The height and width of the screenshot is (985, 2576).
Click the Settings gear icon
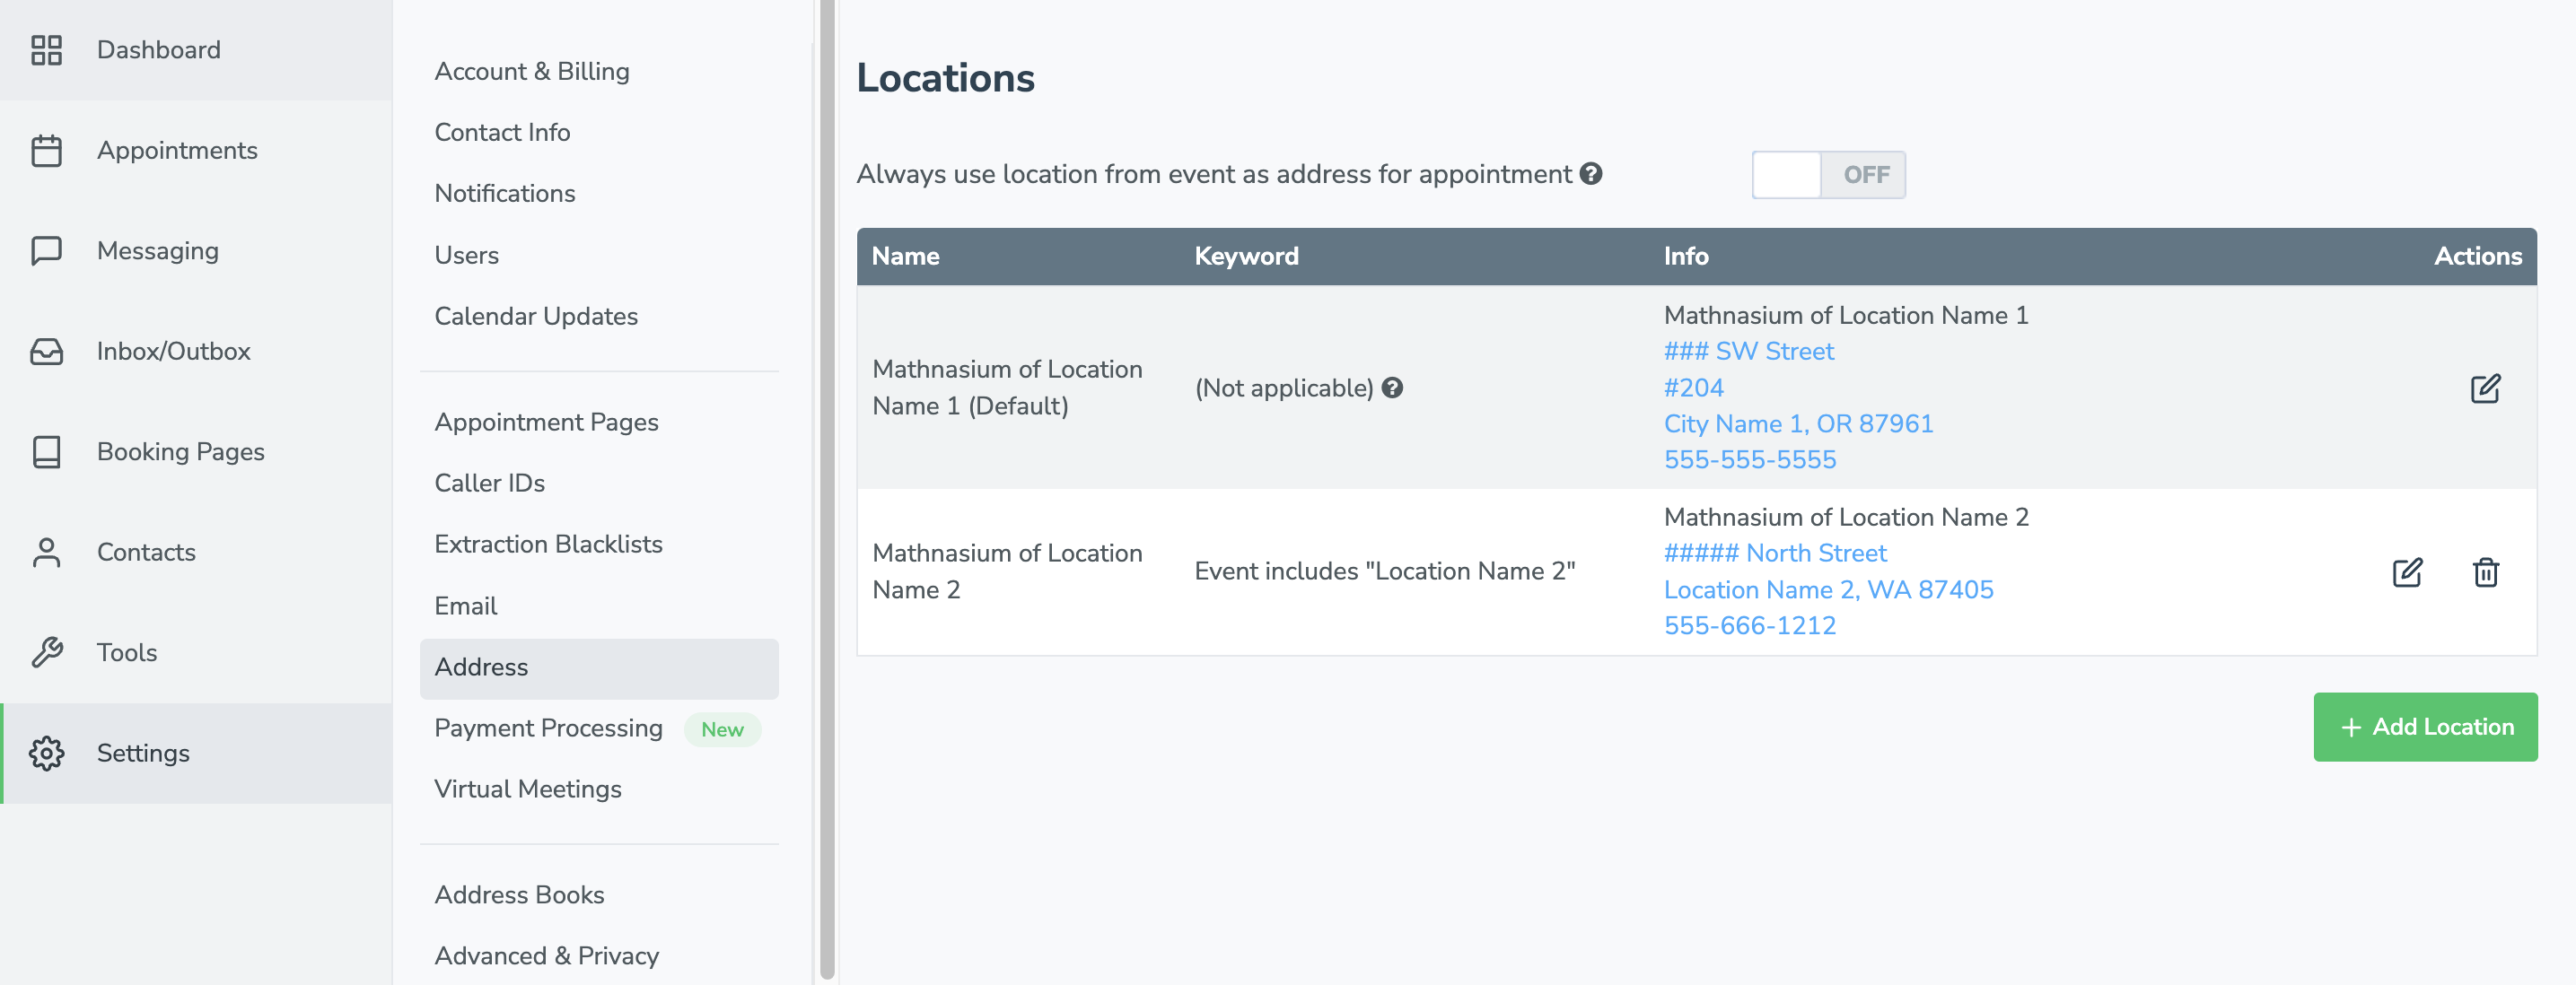pyautogui.click(x=46, y=754)
